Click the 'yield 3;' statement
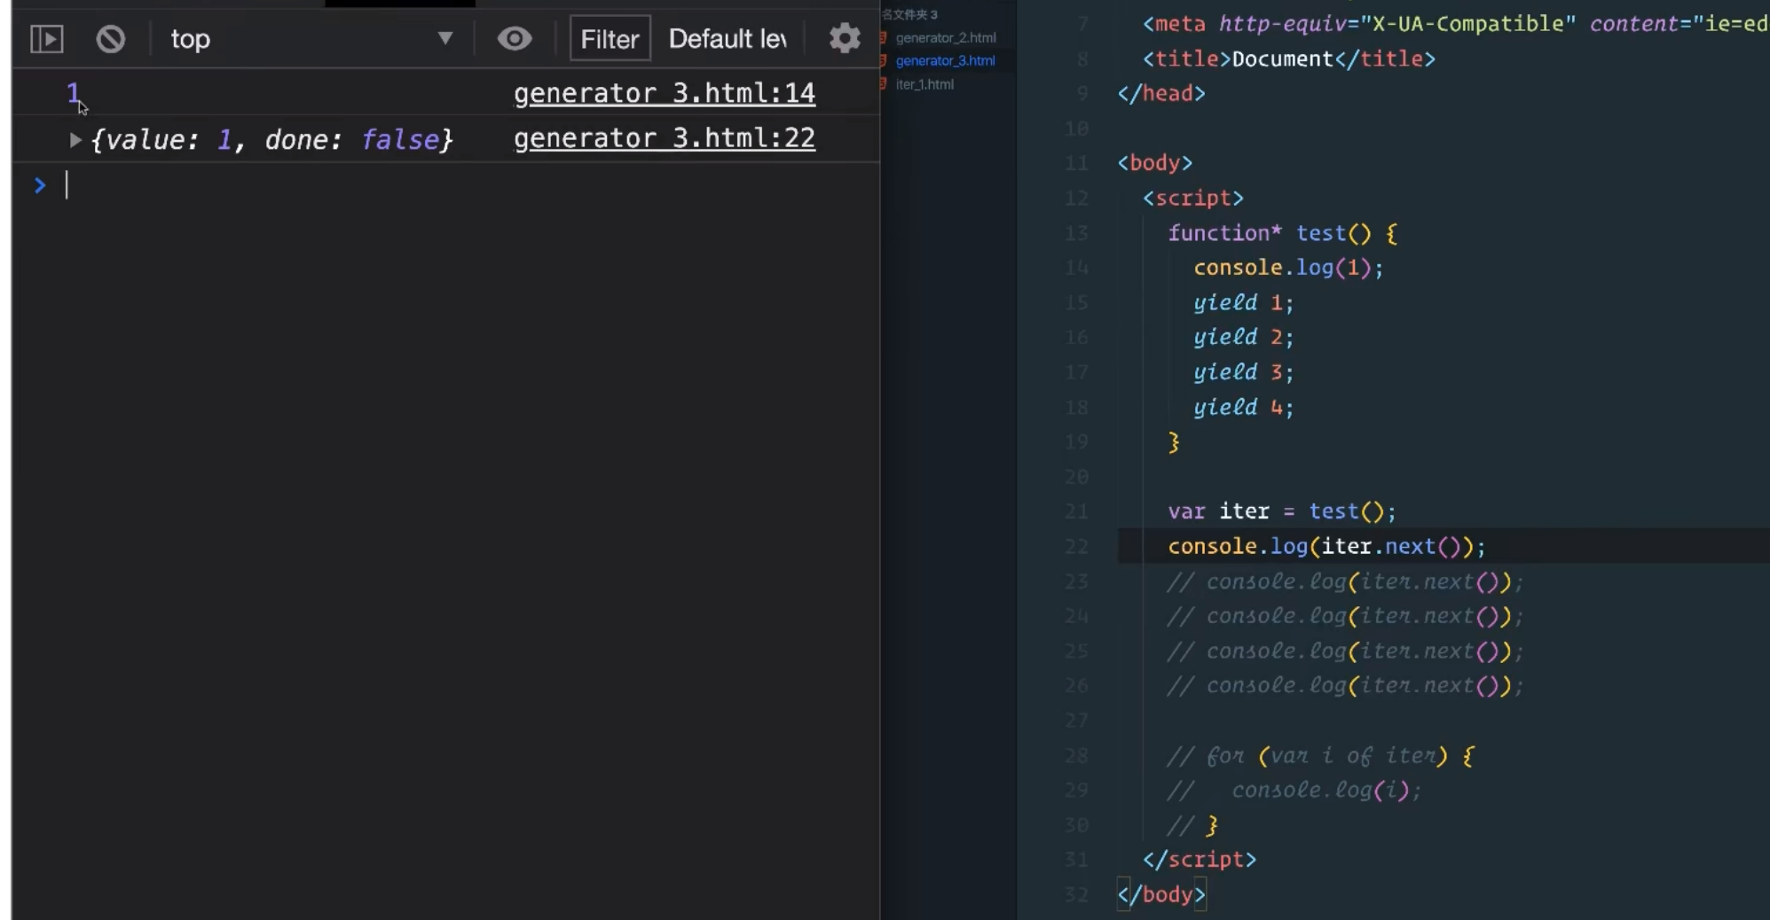 pos(1244,372)
